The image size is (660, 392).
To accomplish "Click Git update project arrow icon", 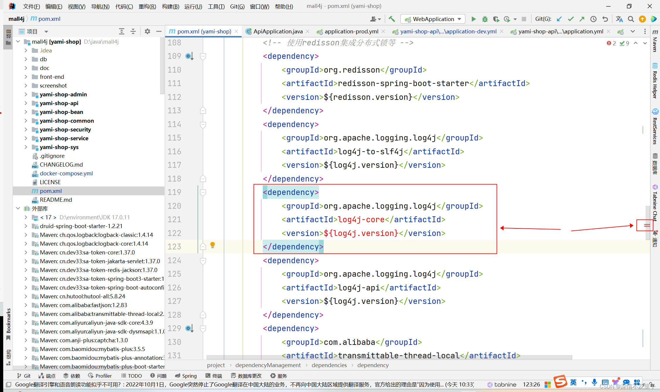I will tap(559, 19).
